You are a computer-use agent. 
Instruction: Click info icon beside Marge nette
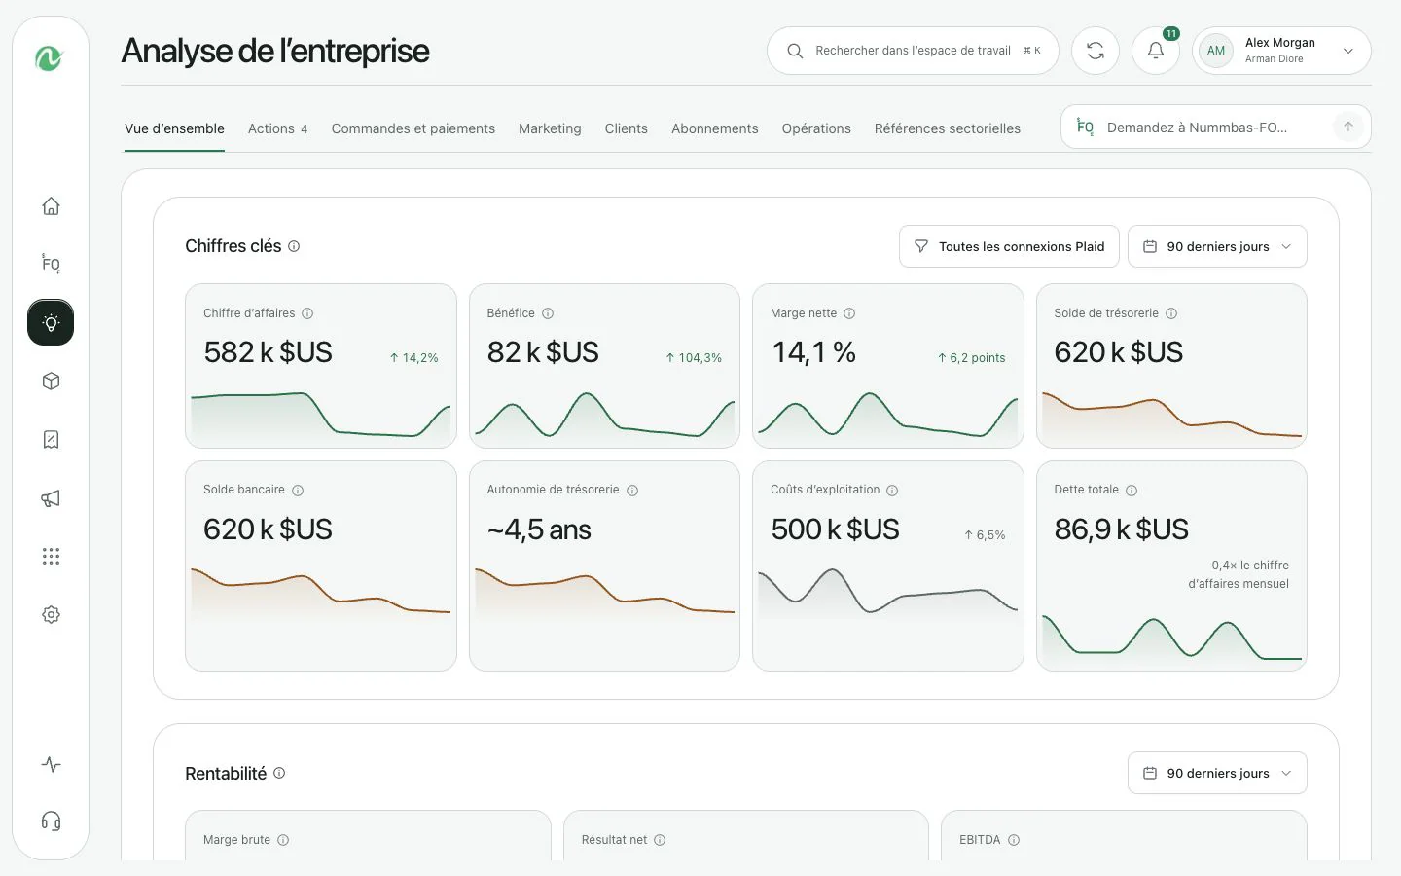[849, 313]
